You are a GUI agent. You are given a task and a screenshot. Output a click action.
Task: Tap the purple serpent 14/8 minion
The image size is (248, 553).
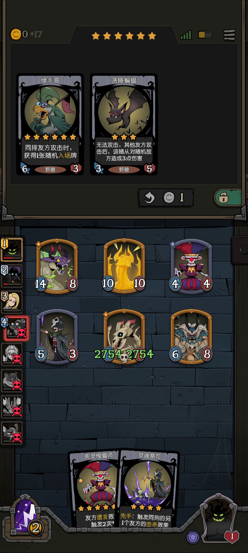pos(57,266)
